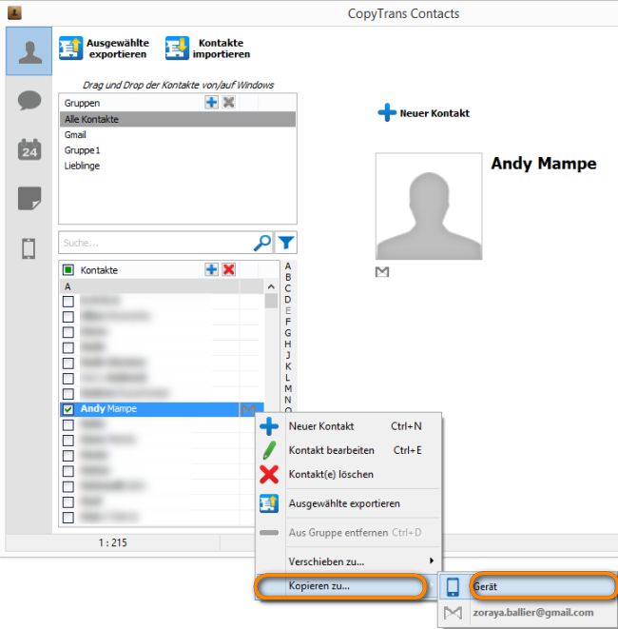Select the Andy Mampe contact row

[x=162, y=409]
